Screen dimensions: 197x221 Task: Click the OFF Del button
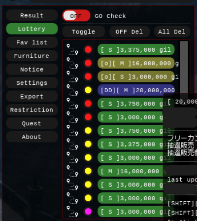click(130, 32)
